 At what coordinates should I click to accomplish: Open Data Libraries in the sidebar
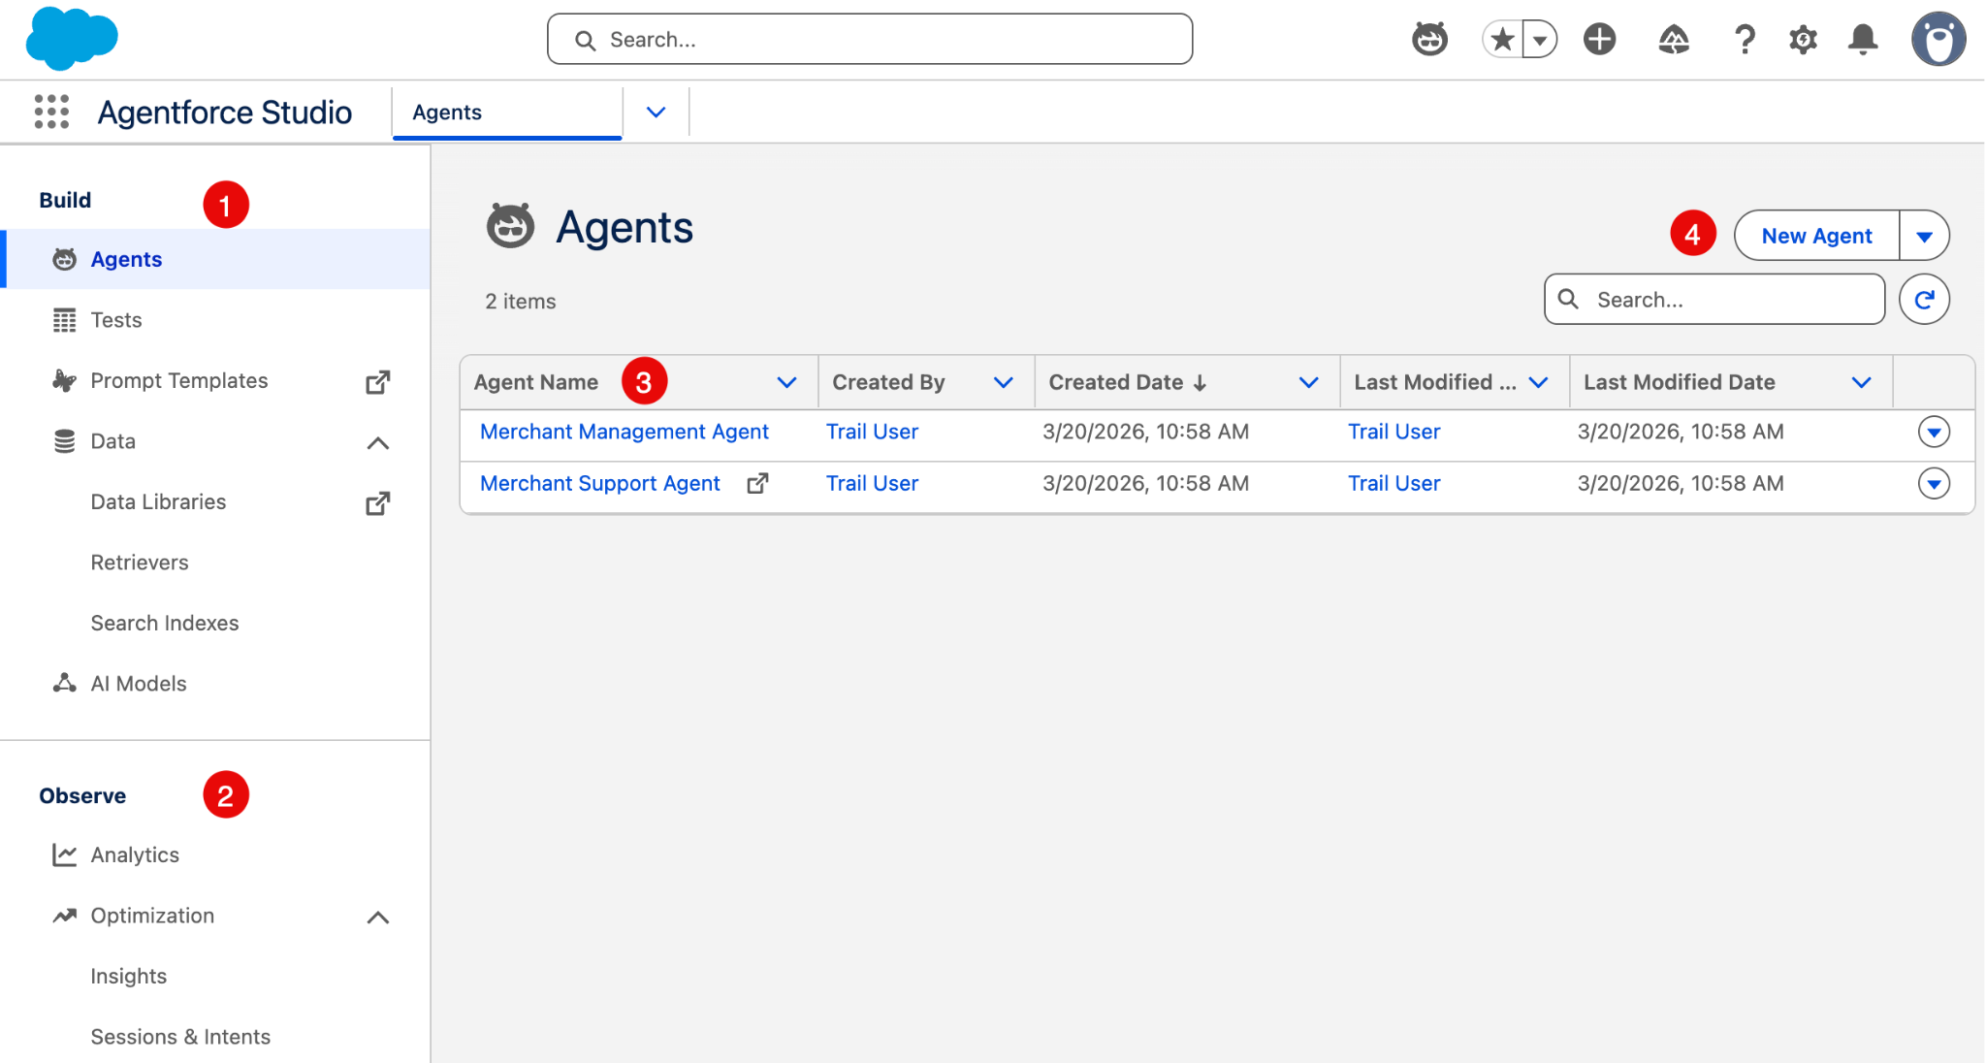click(158, 501)
